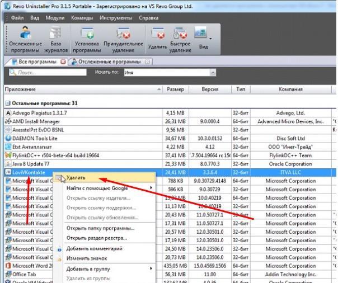Select the ООО "Инет-Трейд" company cell
Screen dimensions: 338x283
point(290,147)
